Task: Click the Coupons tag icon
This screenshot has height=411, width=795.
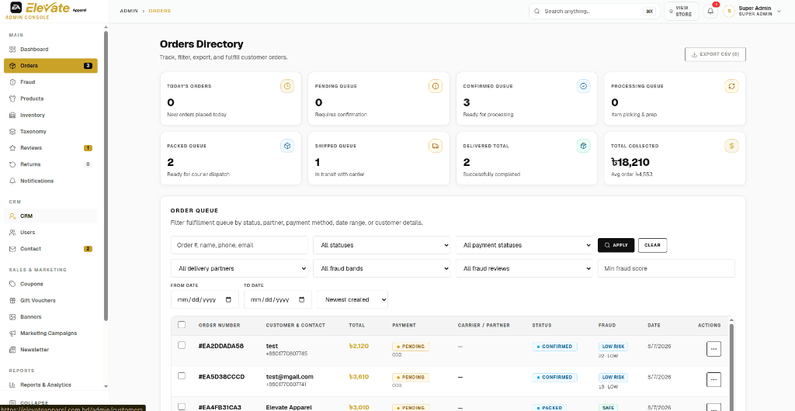Action: pyautogui.click(x=12, y=284)
